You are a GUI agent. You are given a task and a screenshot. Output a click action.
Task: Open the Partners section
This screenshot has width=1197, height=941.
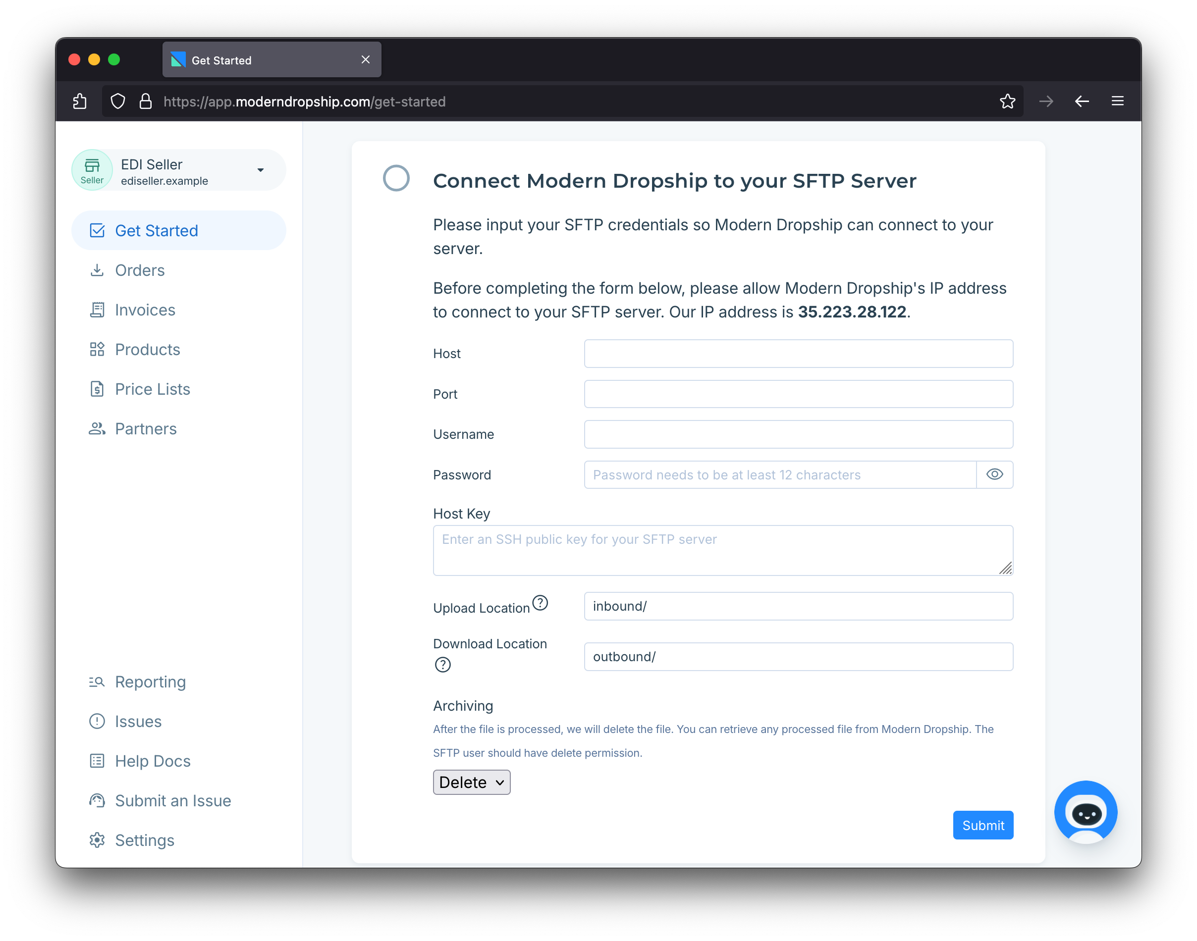coord(146,428)
